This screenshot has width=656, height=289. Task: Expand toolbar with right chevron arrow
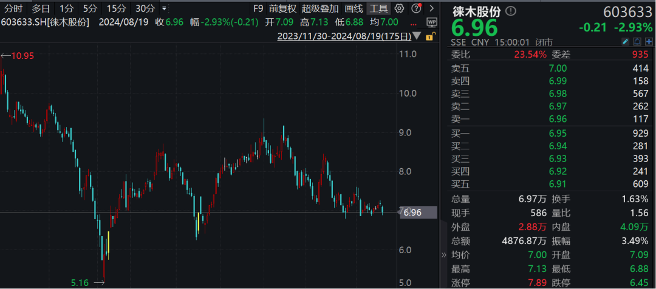click(x=431, y=8)
